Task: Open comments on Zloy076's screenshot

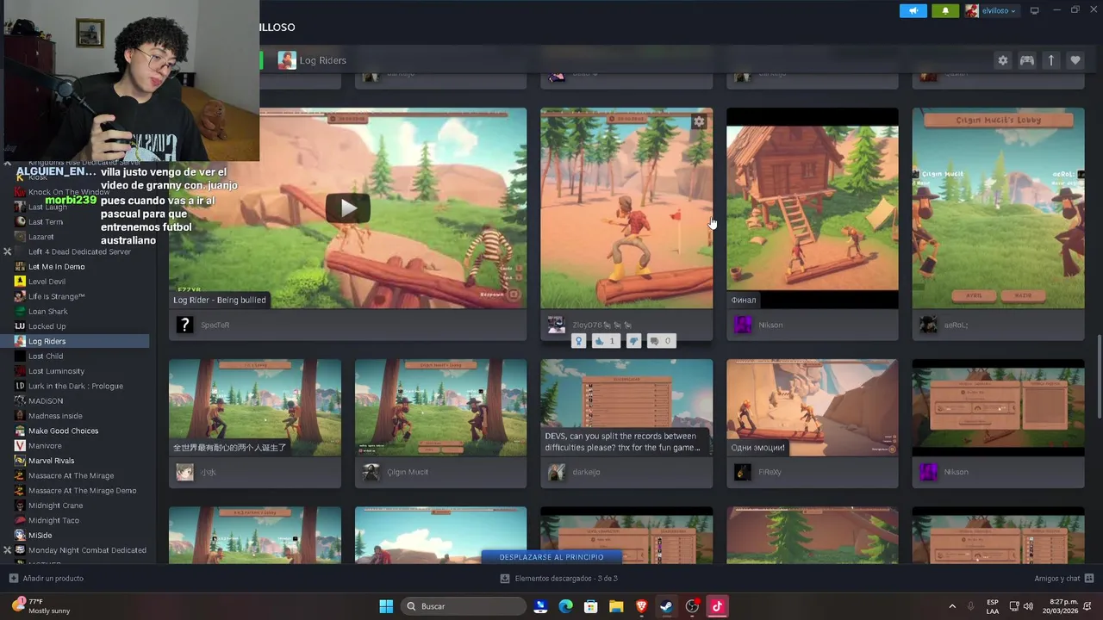Action: [x=660, y=341]
